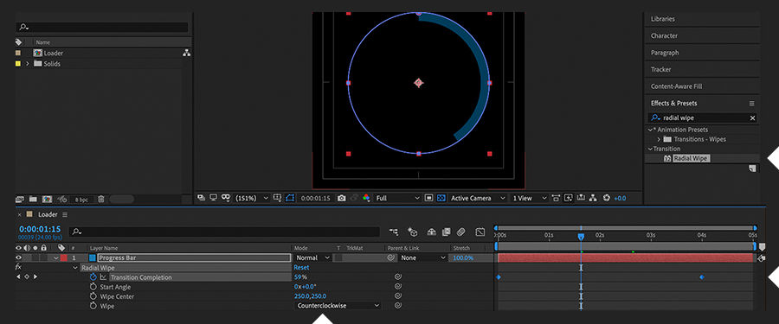Expand the Transitions - Wipes folder
Image resolution: width=779 pixels, height=324 pixels.
659,139
